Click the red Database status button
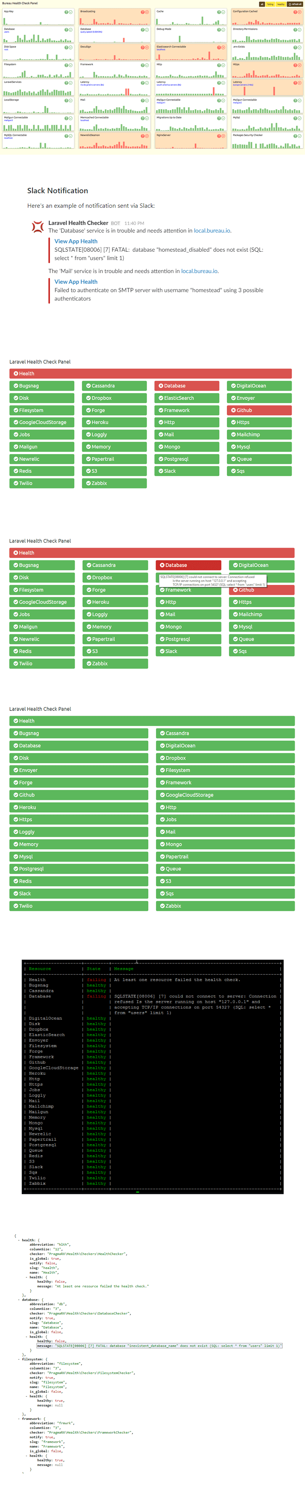 click(186, 386)
